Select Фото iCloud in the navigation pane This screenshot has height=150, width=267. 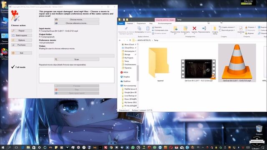point(129,45)
